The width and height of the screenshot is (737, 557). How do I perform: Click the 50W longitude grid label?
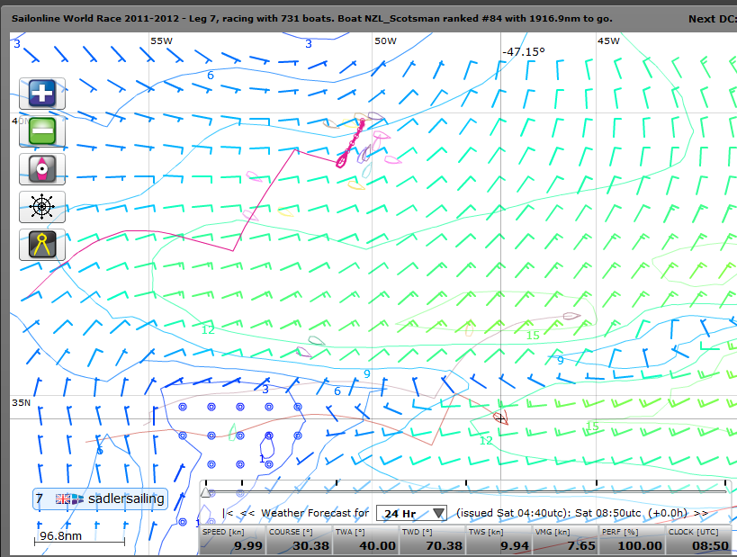click(x=385, y=40)
